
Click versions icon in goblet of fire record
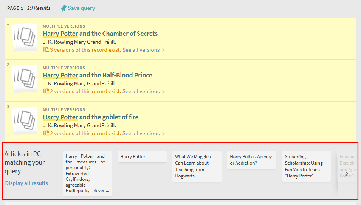46,133
